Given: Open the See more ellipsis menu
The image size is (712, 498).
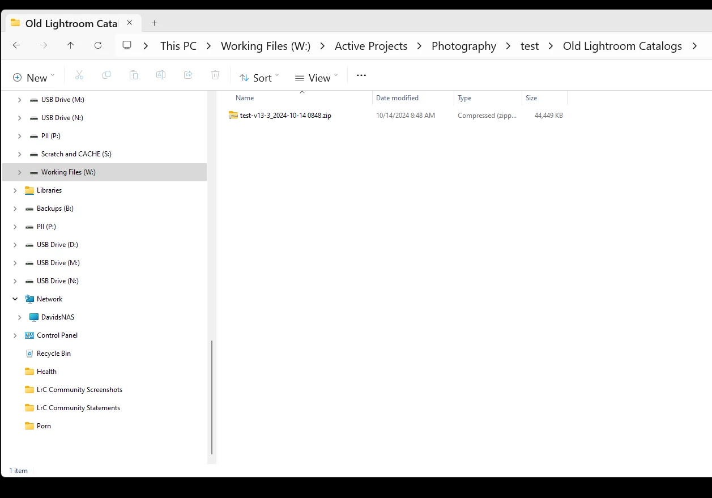Looking at the screenshot, I should point(361,75).
